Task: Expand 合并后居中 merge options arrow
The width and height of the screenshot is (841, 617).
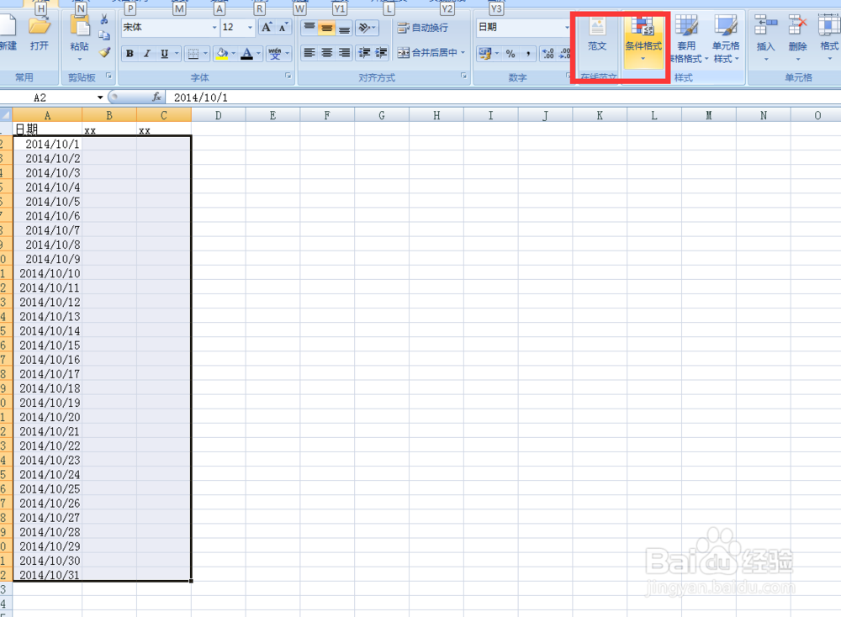Action: pyautogui.click(x=463, y=52)
